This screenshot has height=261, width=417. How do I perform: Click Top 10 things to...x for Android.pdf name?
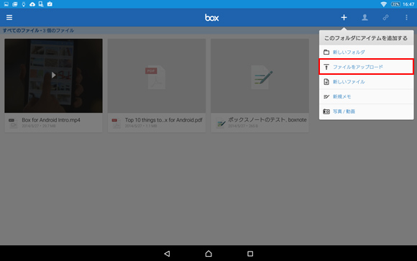pyautogui.click(x=164, y=120)
